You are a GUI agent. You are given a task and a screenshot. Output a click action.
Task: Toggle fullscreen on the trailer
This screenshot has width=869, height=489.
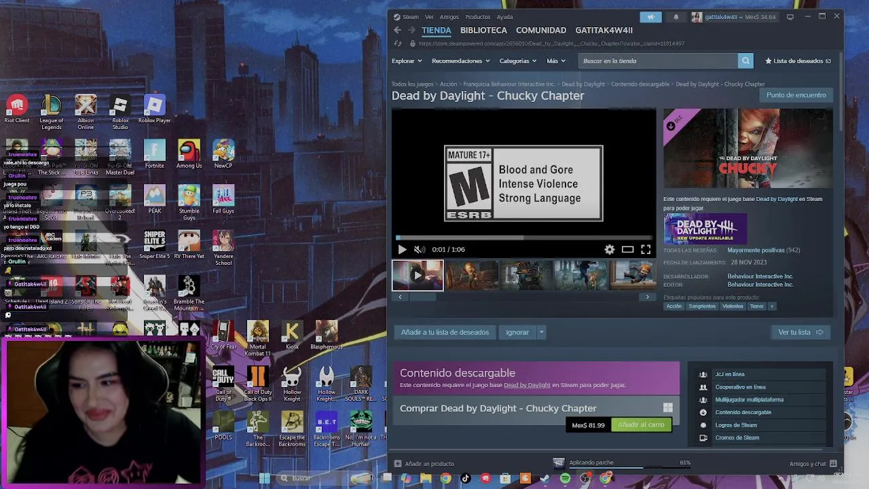pyautogui.click(x=646, y=249)
